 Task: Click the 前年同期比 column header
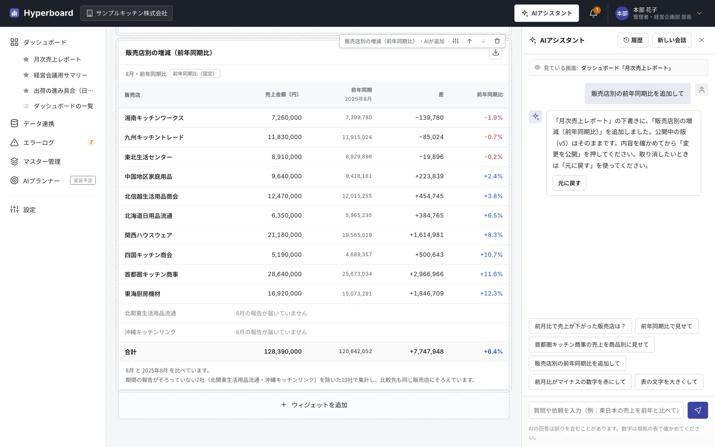point(490,94)
